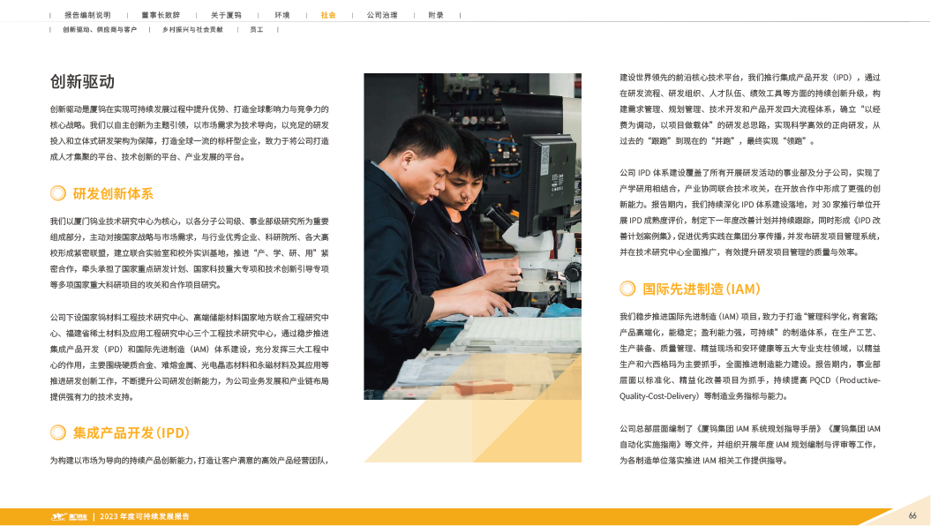Click the highlighted 社会 tab
931x526 pixels.
[x=327, y=16]
